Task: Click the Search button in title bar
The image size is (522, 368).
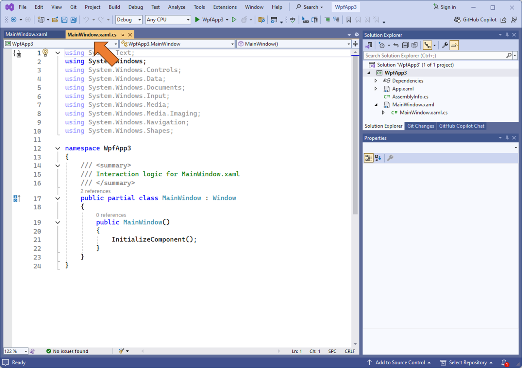Action: pyautogui.click(x=309, y=7)
